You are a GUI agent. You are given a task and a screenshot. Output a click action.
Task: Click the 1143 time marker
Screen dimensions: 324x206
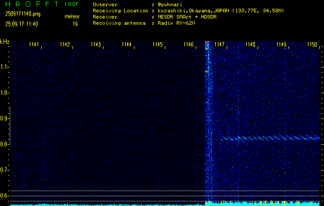coord(96,45)
